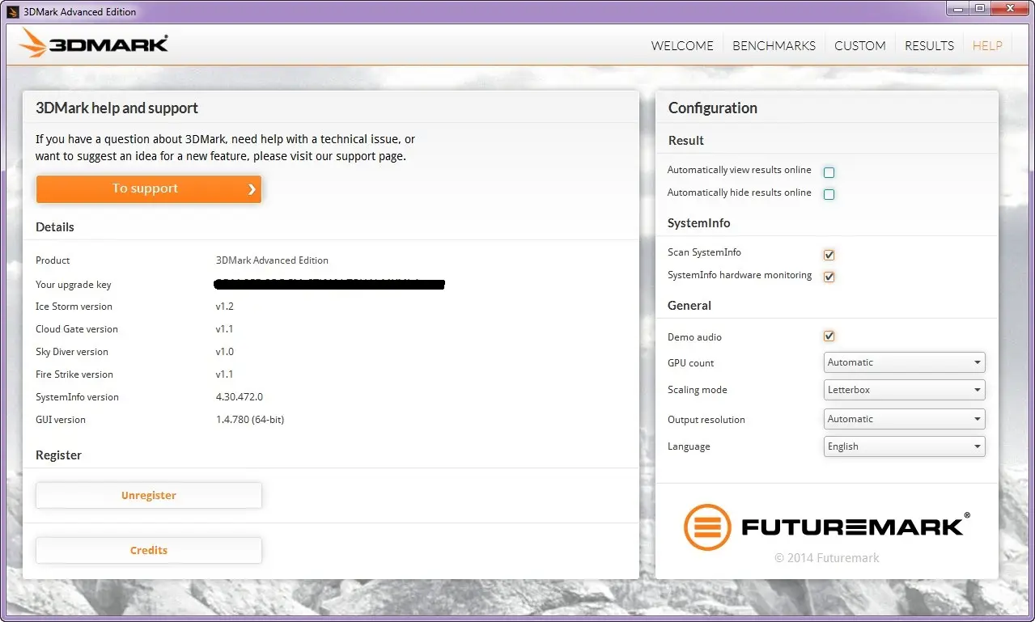Click the Unregister button
This screenshot has width=1035, height=622.
click(x=149, y=496)
